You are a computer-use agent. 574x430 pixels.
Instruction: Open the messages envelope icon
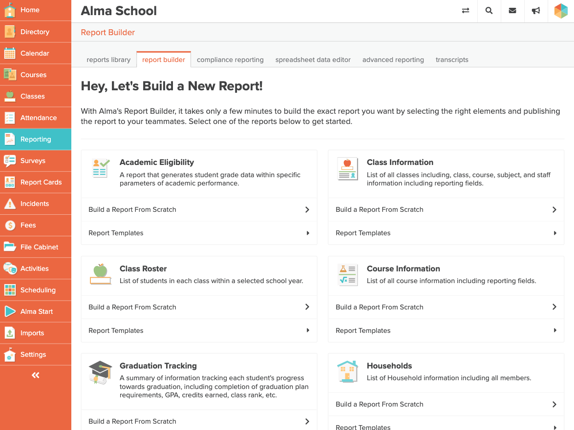pos(512,11)
